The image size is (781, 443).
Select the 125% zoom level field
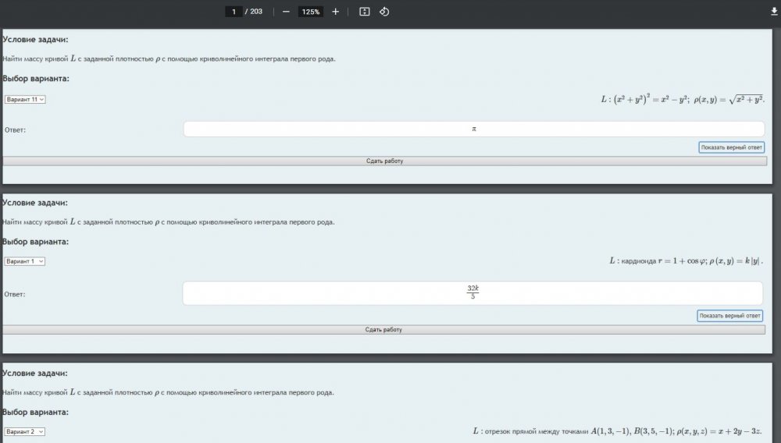tap(311, 12)
